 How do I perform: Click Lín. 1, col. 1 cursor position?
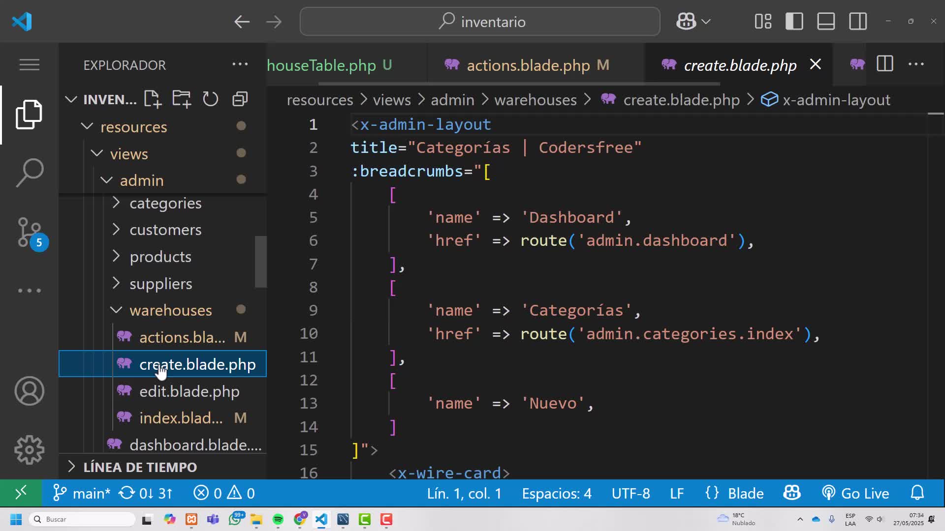(x=464, y=493)
